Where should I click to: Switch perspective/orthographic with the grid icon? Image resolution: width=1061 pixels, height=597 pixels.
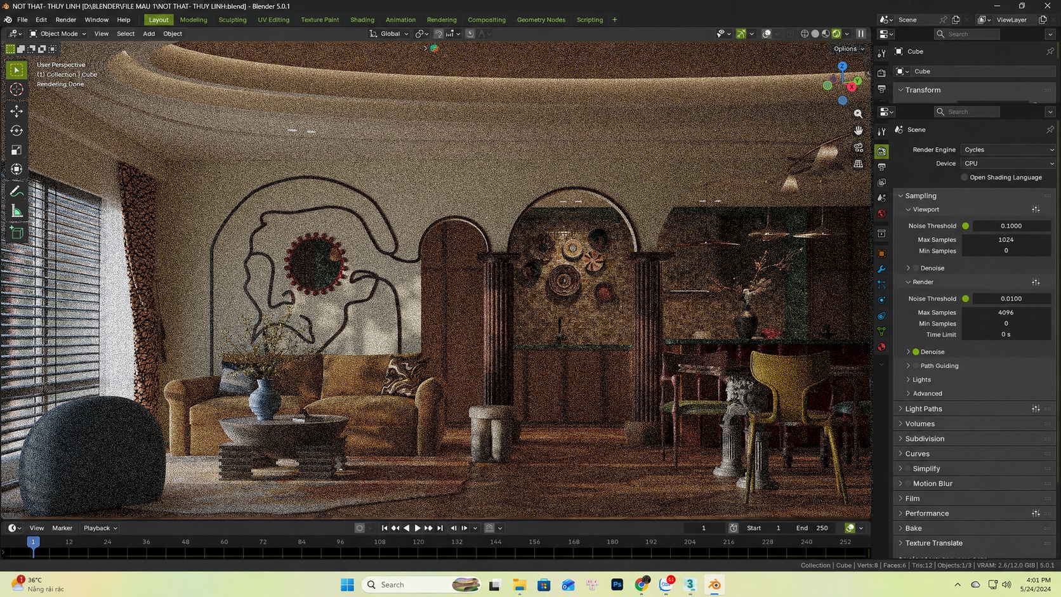858,164
